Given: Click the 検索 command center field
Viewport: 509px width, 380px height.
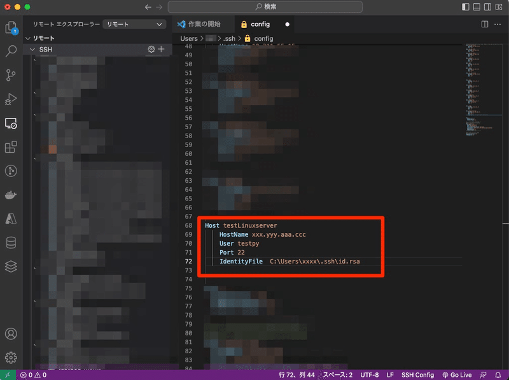Looking at the screenshot, I should tap(265, 7).
